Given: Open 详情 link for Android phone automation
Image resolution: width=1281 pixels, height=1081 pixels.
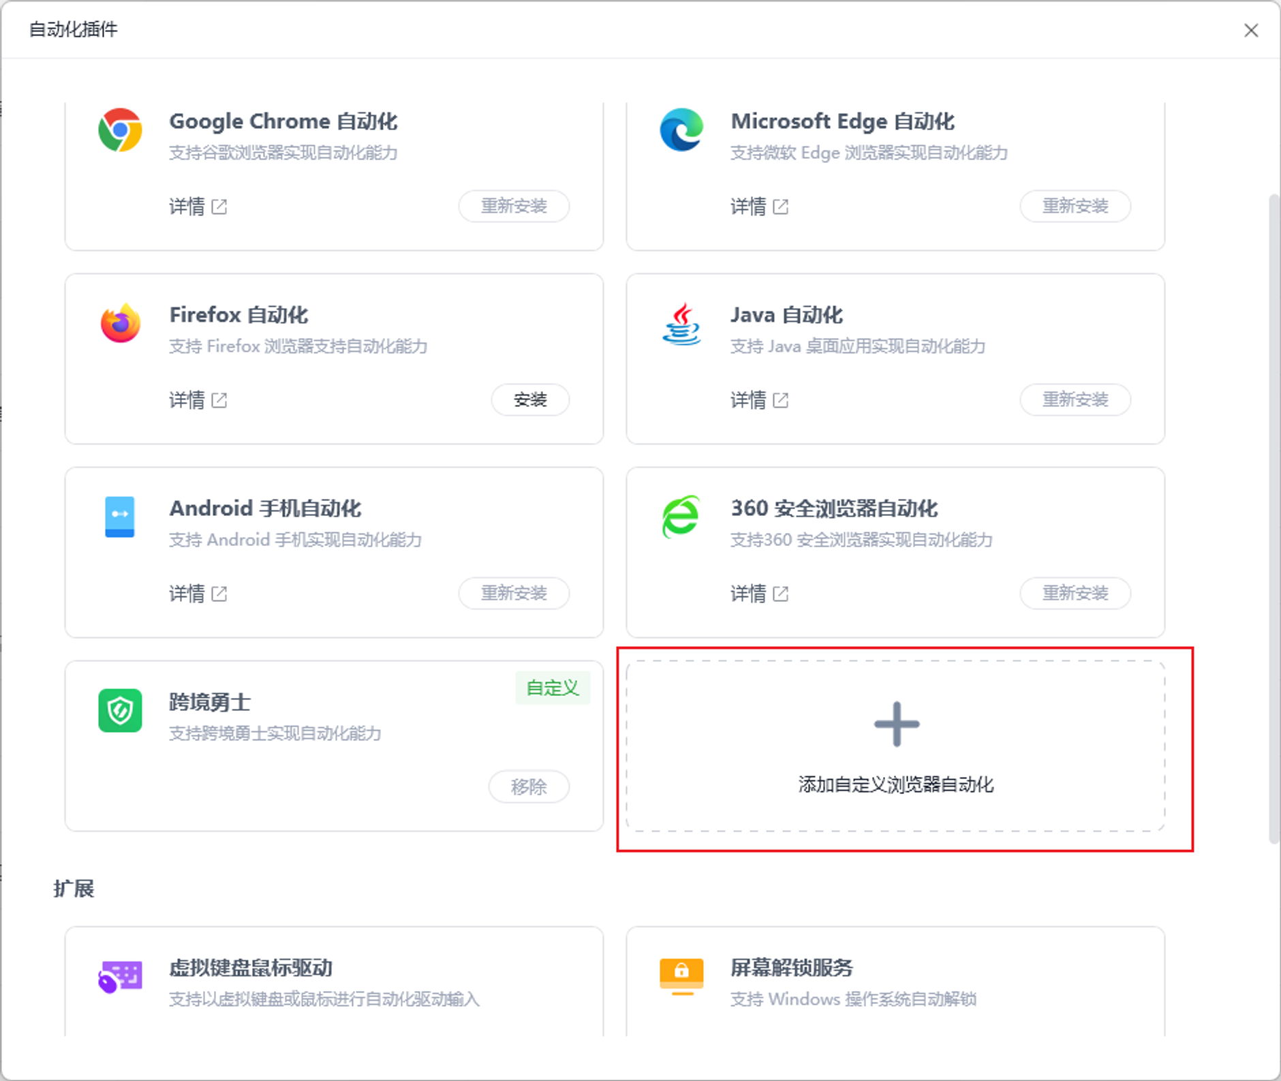Looking at the screenshot, I should tap(187, 594).
